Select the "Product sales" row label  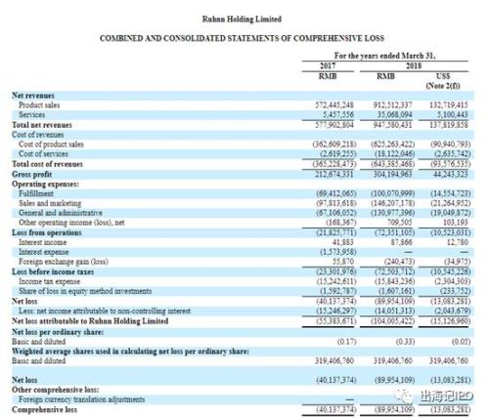click(39, 104)
